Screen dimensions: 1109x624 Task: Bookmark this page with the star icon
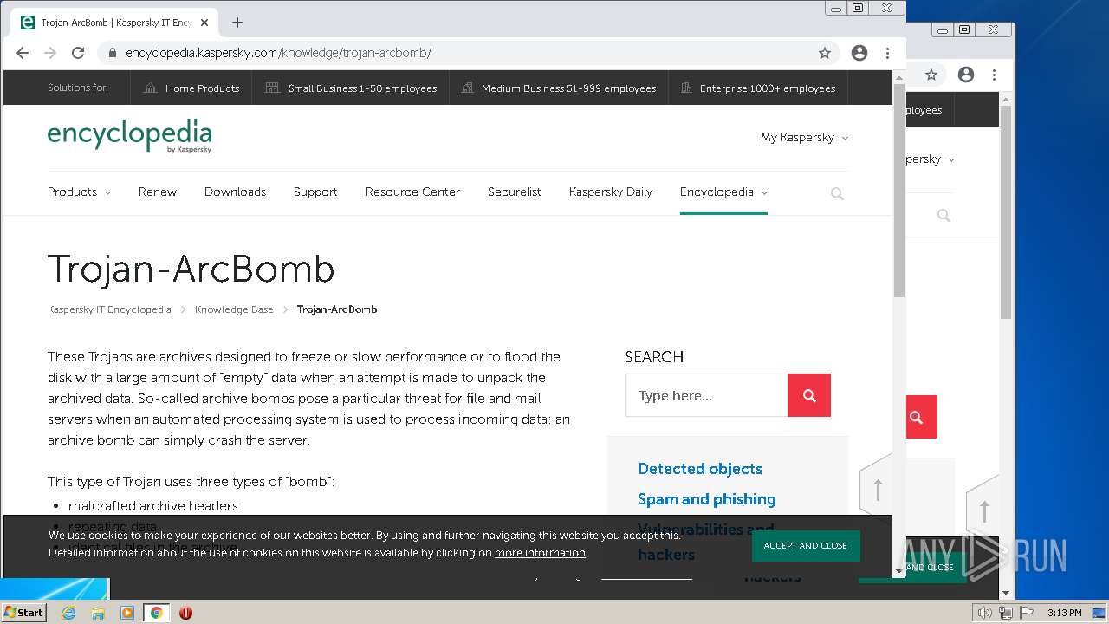point(825,53)
